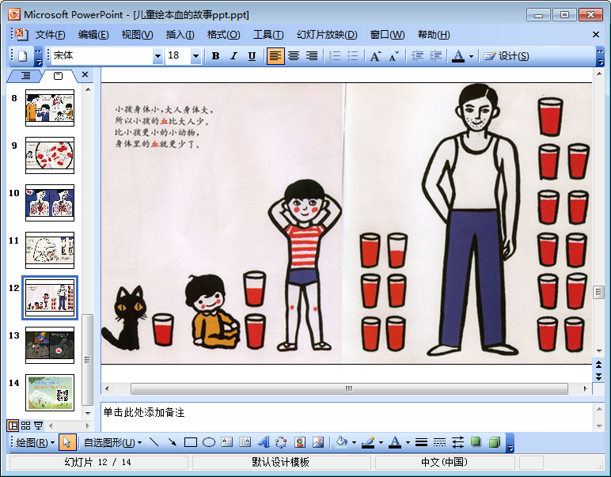Screen dimensions: 611x477
Task: Center align the text
Action: click(294, 56)
